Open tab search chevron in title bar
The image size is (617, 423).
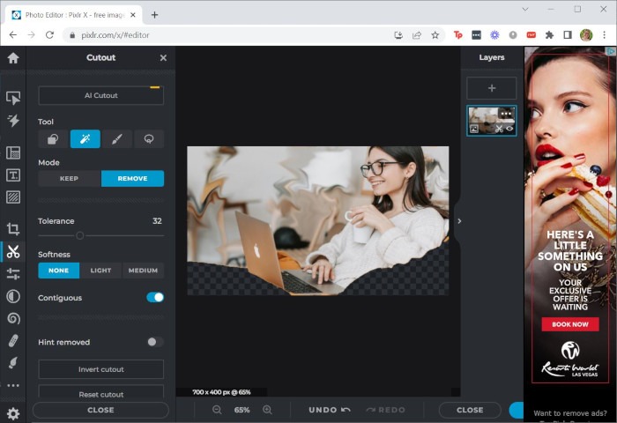click(x=525, y=9)
